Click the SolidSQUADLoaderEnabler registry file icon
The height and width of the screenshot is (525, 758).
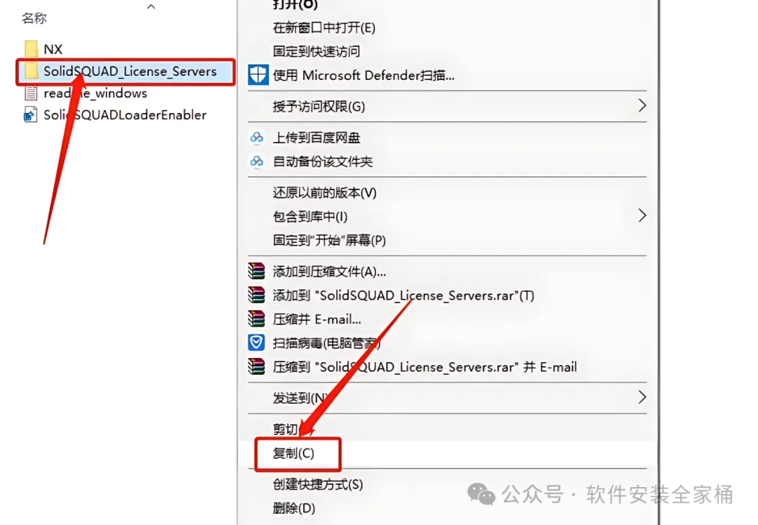30,114
